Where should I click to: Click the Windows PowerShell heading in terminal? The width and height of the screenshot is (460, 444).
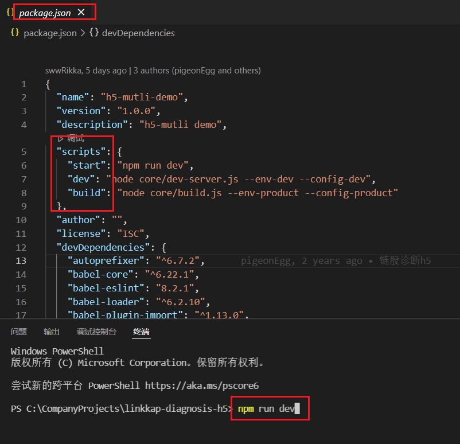[57, 351]
